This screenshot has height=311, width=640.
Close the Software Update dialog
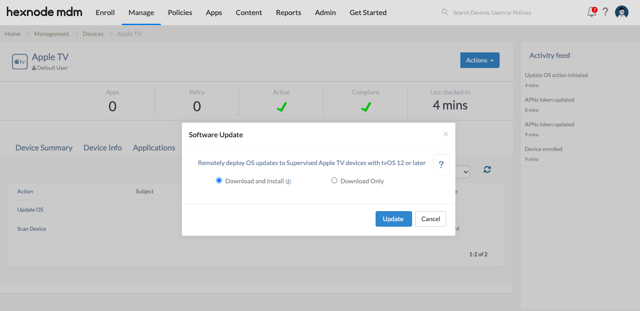(445, 134)
